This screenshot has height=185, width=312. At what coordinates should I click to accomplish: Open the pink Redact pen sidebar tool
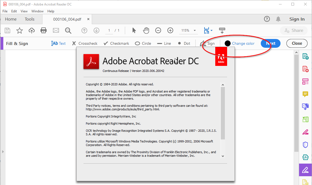[305, 132]
